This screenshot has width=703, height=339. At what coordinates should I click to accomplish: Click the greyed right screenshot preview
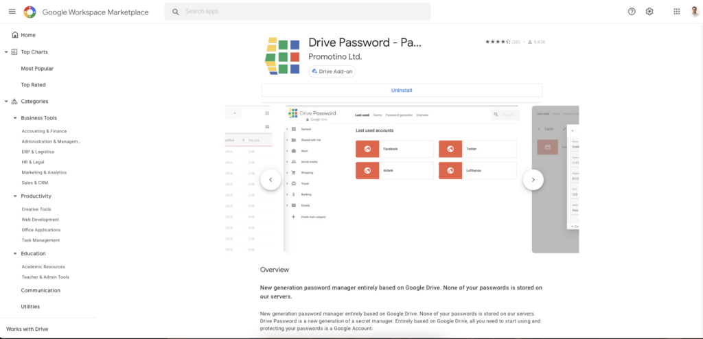pyautogui.click(x=555, y=179)
